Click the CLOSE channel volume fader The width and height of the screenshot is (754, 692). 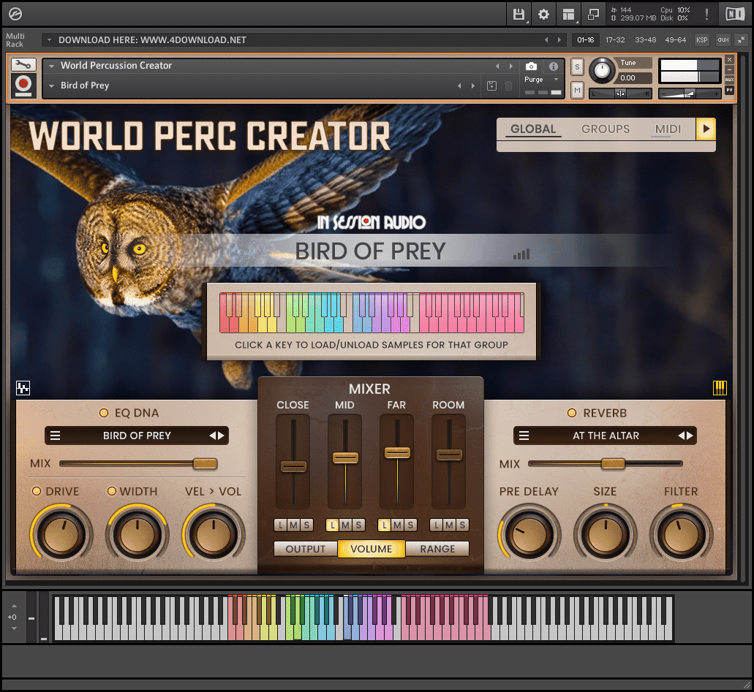[x=293, y=466]
